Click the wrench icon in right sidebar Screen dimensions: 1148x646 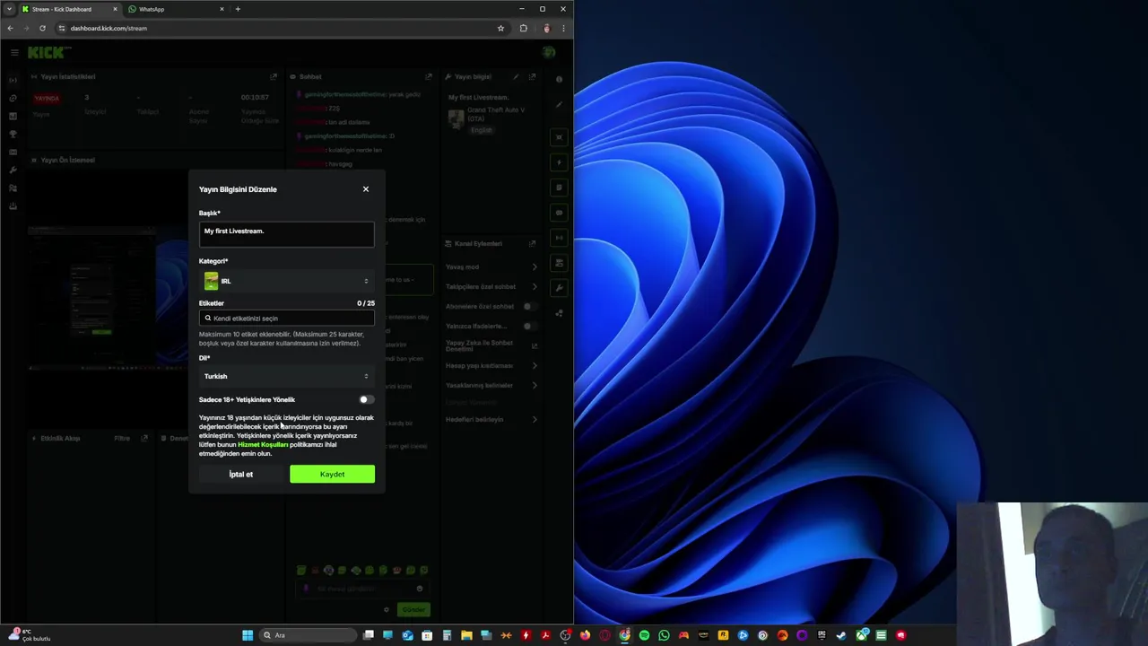559,288
